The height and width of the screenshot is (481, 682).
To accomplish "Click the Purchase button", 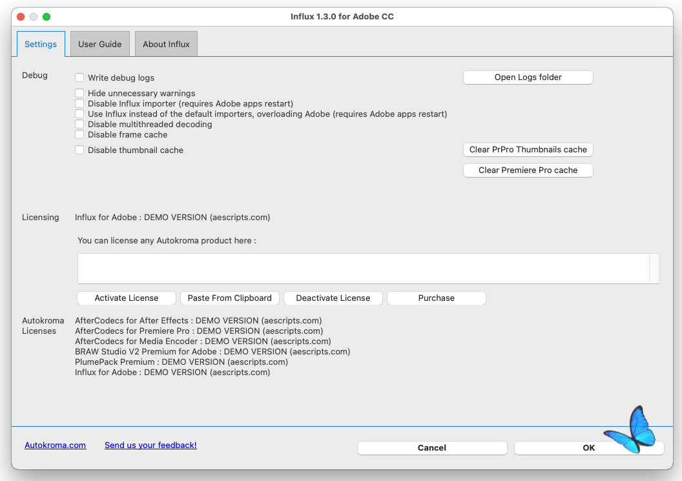I will (x=436, y=298).
